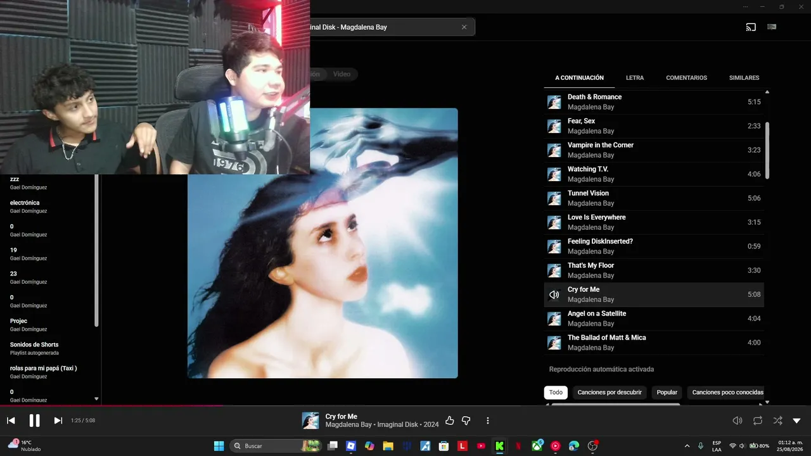Play Angel on a Satellite from queue
Viewport: 811px width, 456px height.
[654, 319]
